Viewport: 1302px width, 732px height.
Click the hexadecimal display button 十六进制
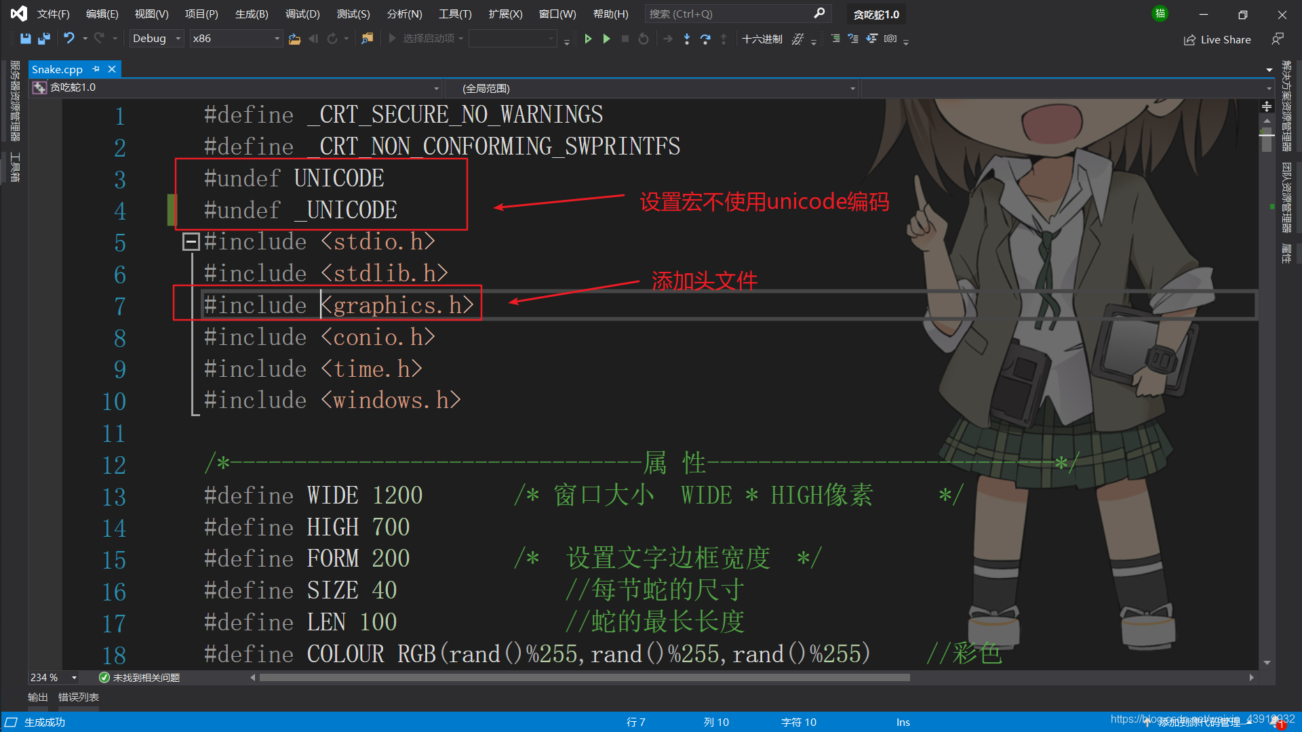762,39
